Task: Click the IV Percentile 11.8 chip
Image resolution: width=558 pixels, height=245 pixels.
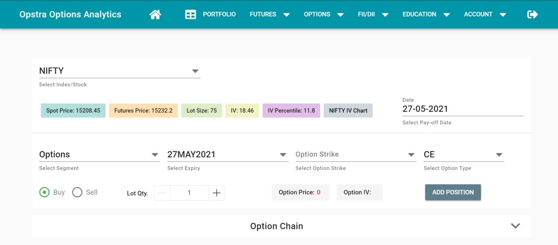Action: click(291, 111)
